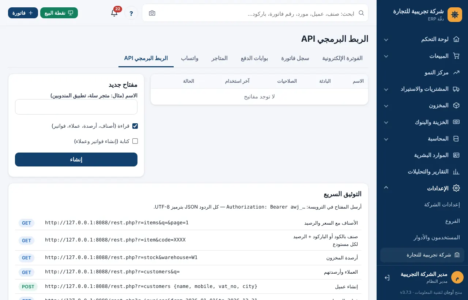Click the camera barcode scan icon
Viewport: 468px width, 300px height.
click(x=152, y=13)
